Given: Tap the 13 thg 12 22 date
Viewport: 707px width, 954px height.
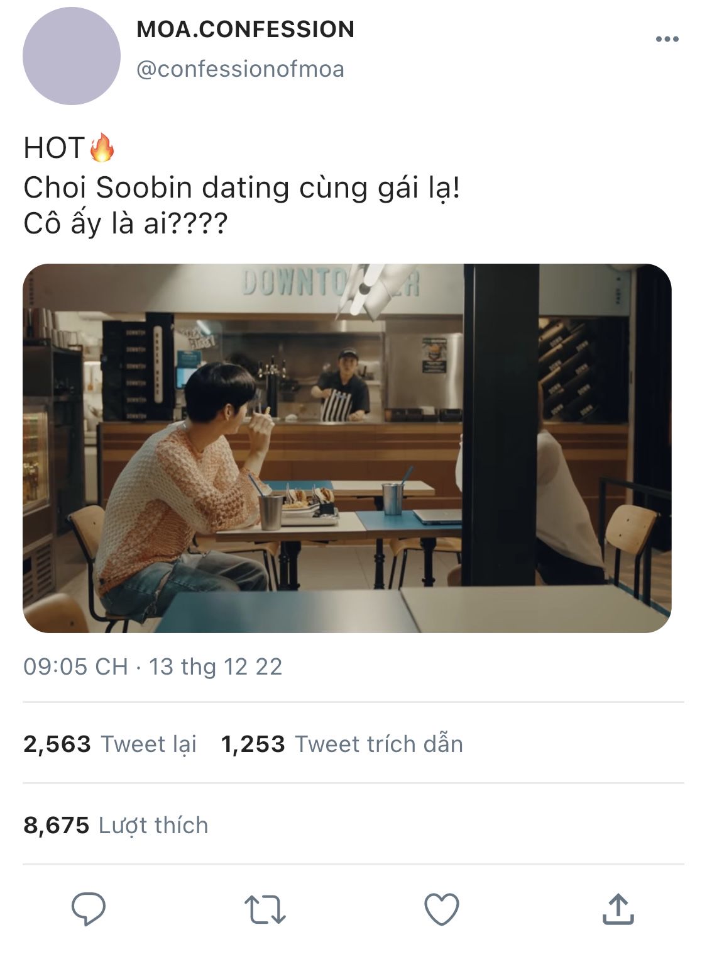Looking at the screenshot, I should [x=216, y=666].
